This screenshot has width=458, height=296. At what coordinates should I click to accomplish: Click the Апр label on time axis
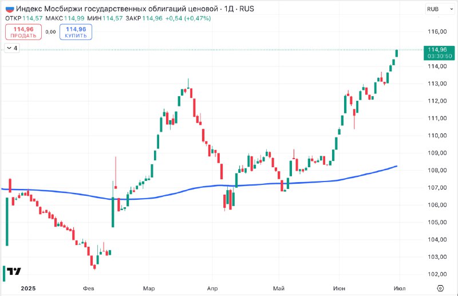[212, 289]
